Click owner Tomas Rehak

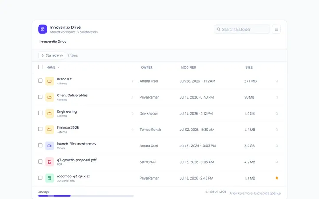[150, 130]
